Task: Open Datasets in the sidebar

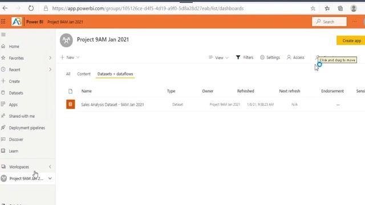Action: [16, 93]
